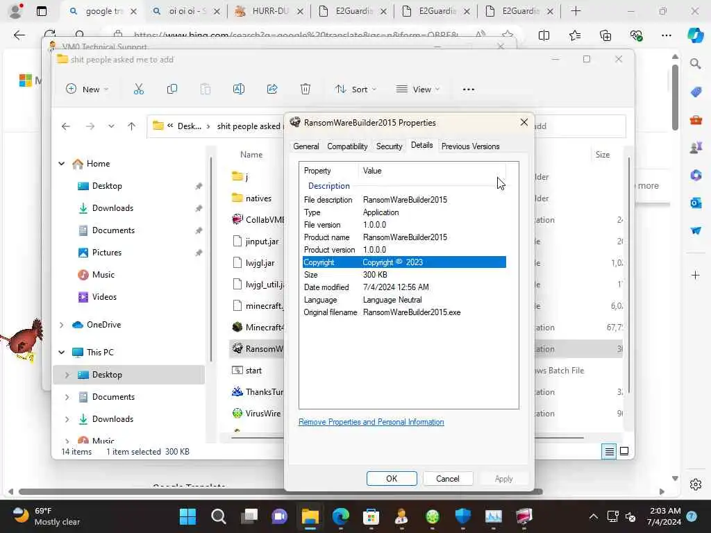Screen dimensions: 711x533
Task: Open weather widget on taskbar
Action: 45,516
